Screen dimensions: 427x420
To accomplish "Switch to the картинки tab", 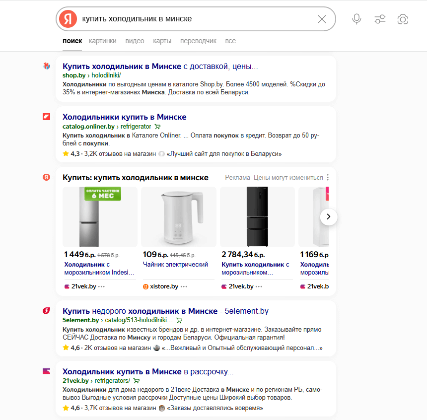I will tap(103, 41).
